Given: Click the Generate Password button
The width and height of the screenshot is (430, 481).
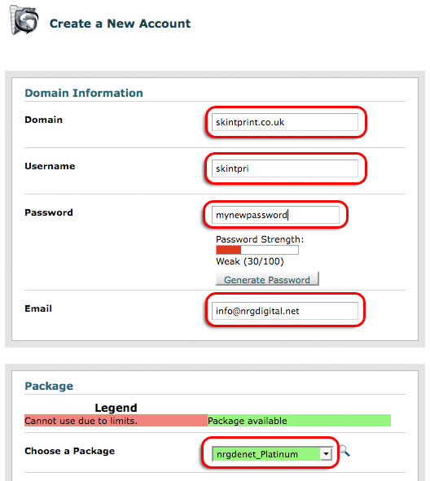Looking at the screenshot, I should coord(267,279).
